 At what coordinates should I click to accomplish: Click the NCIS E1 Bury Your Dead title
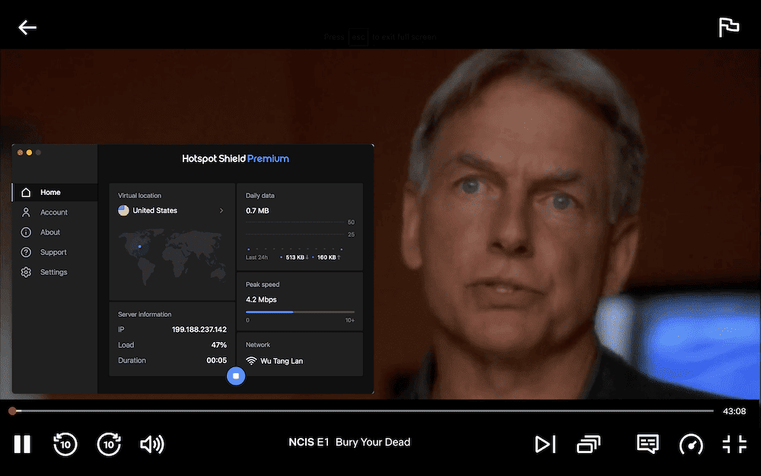tap(349, 442)
